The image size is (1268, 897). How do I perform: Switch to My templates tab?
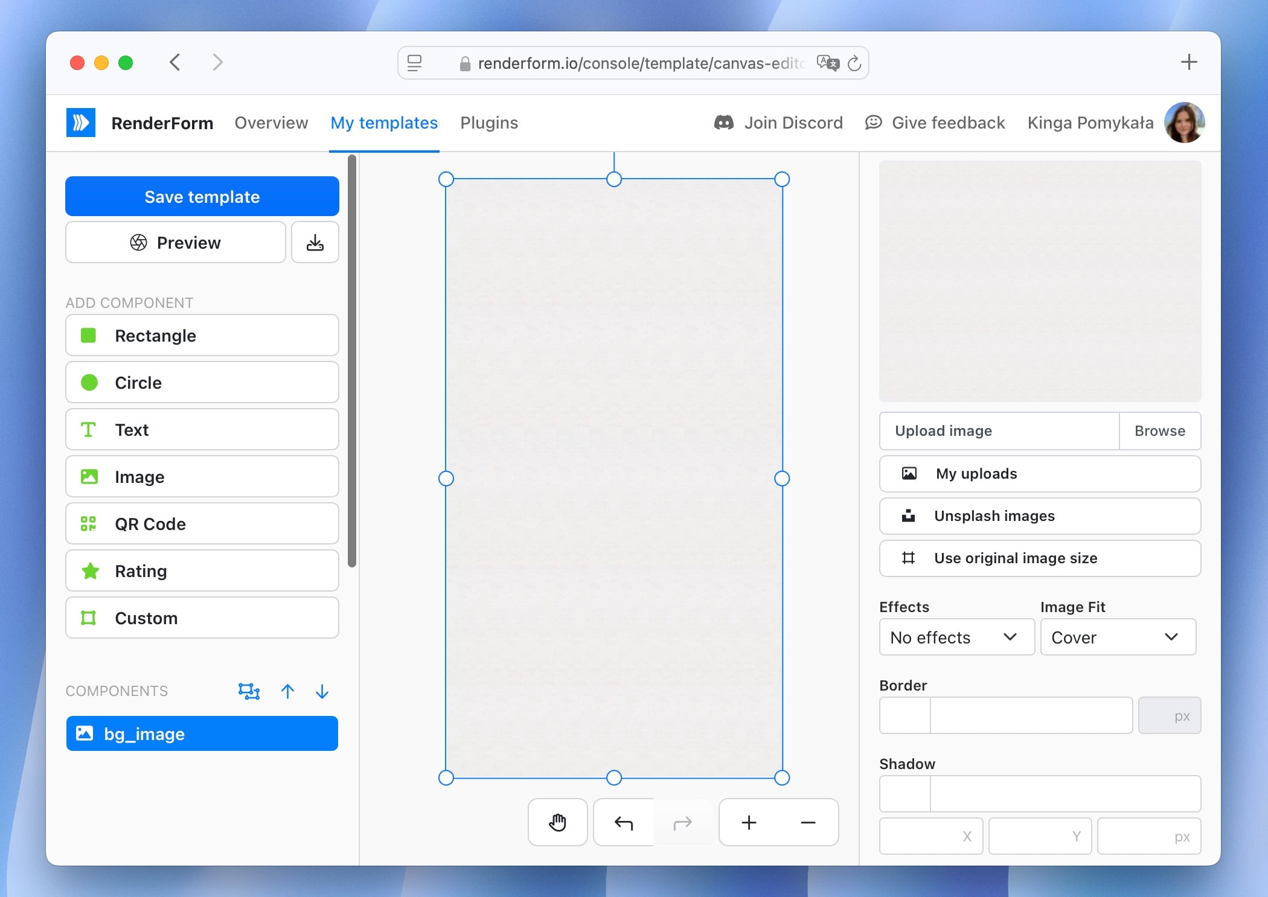coord(384,123)
